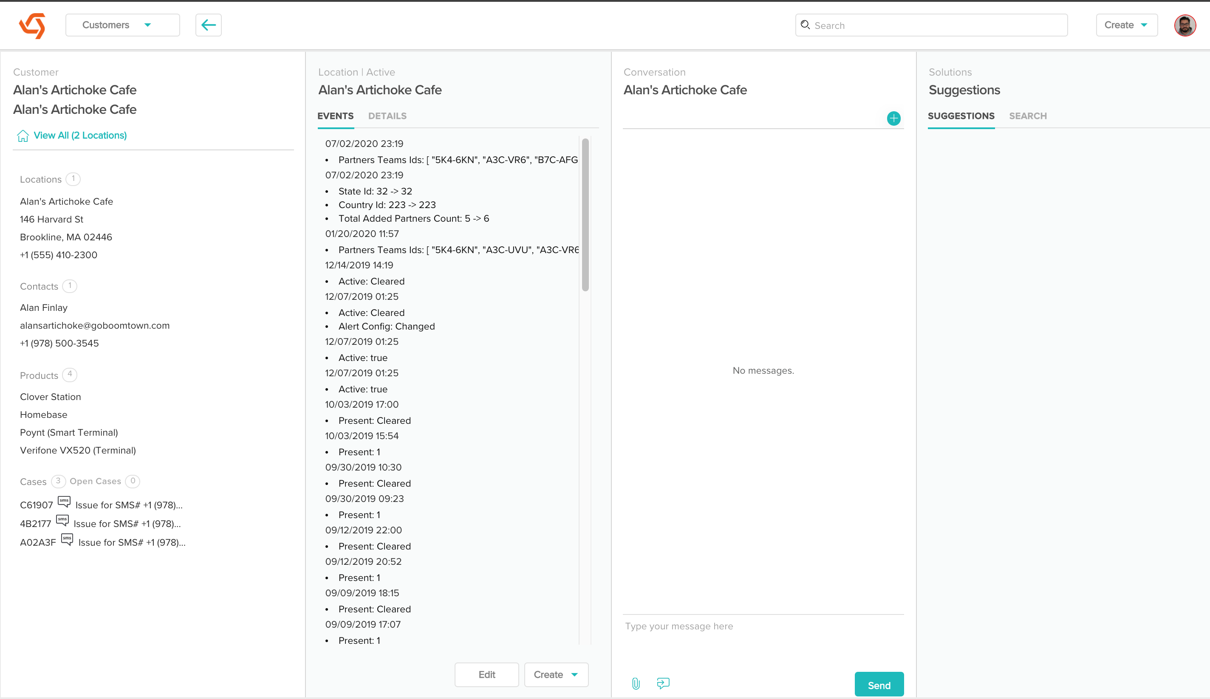Click the Cases count badge
1210x699 pixels.
pyautogui.click(x=58, y=481)
